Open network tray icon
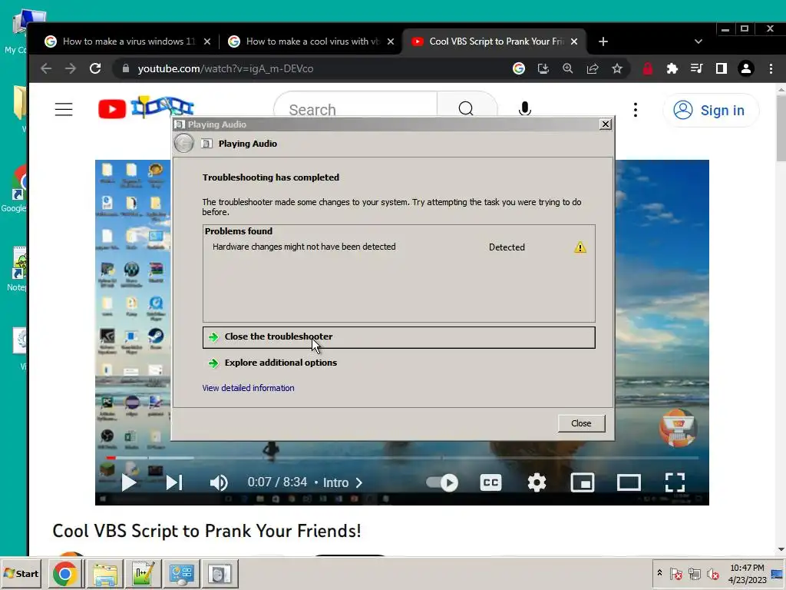This screenshot has width=786, height=590. click(694, 573)
